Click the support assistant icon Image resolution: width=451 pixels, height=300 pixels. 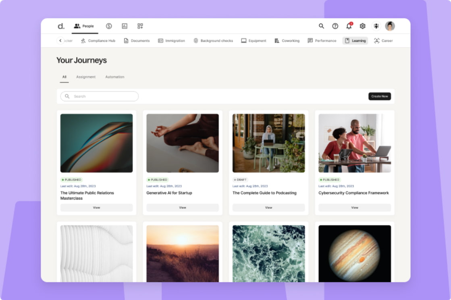pos(375,26)
